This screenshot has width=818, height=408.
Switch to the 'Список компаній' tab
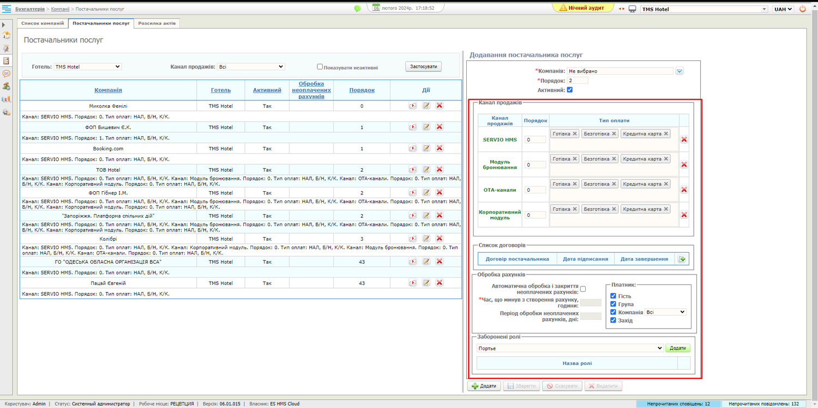(x=43, y=23)
